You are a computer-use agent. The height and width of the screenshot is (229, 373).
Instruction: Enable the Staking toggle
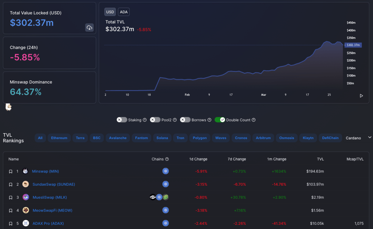(x=122, y=120)
